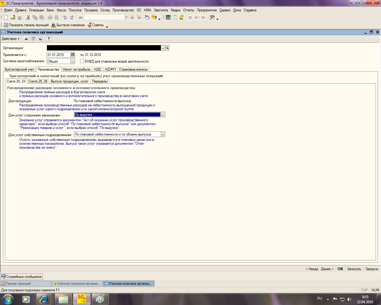The width and height of the screenshot is (381, 305).
Task: Open Paint from the taskbar
Action: point(100,299)
